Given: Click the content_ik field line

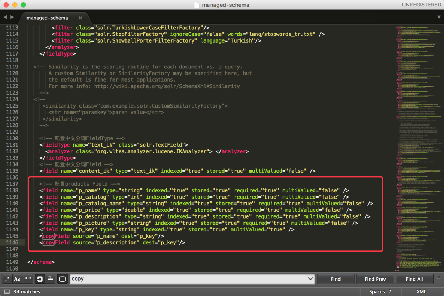Looking at the screenshot, I should pyautogui.click(x=178, y=171).
